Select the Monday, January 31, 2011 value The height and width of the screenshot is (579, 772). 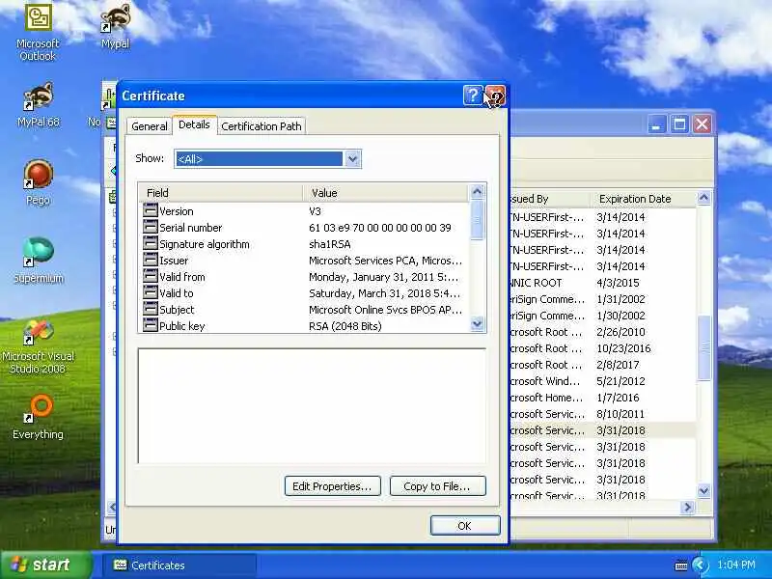(383, 277)
